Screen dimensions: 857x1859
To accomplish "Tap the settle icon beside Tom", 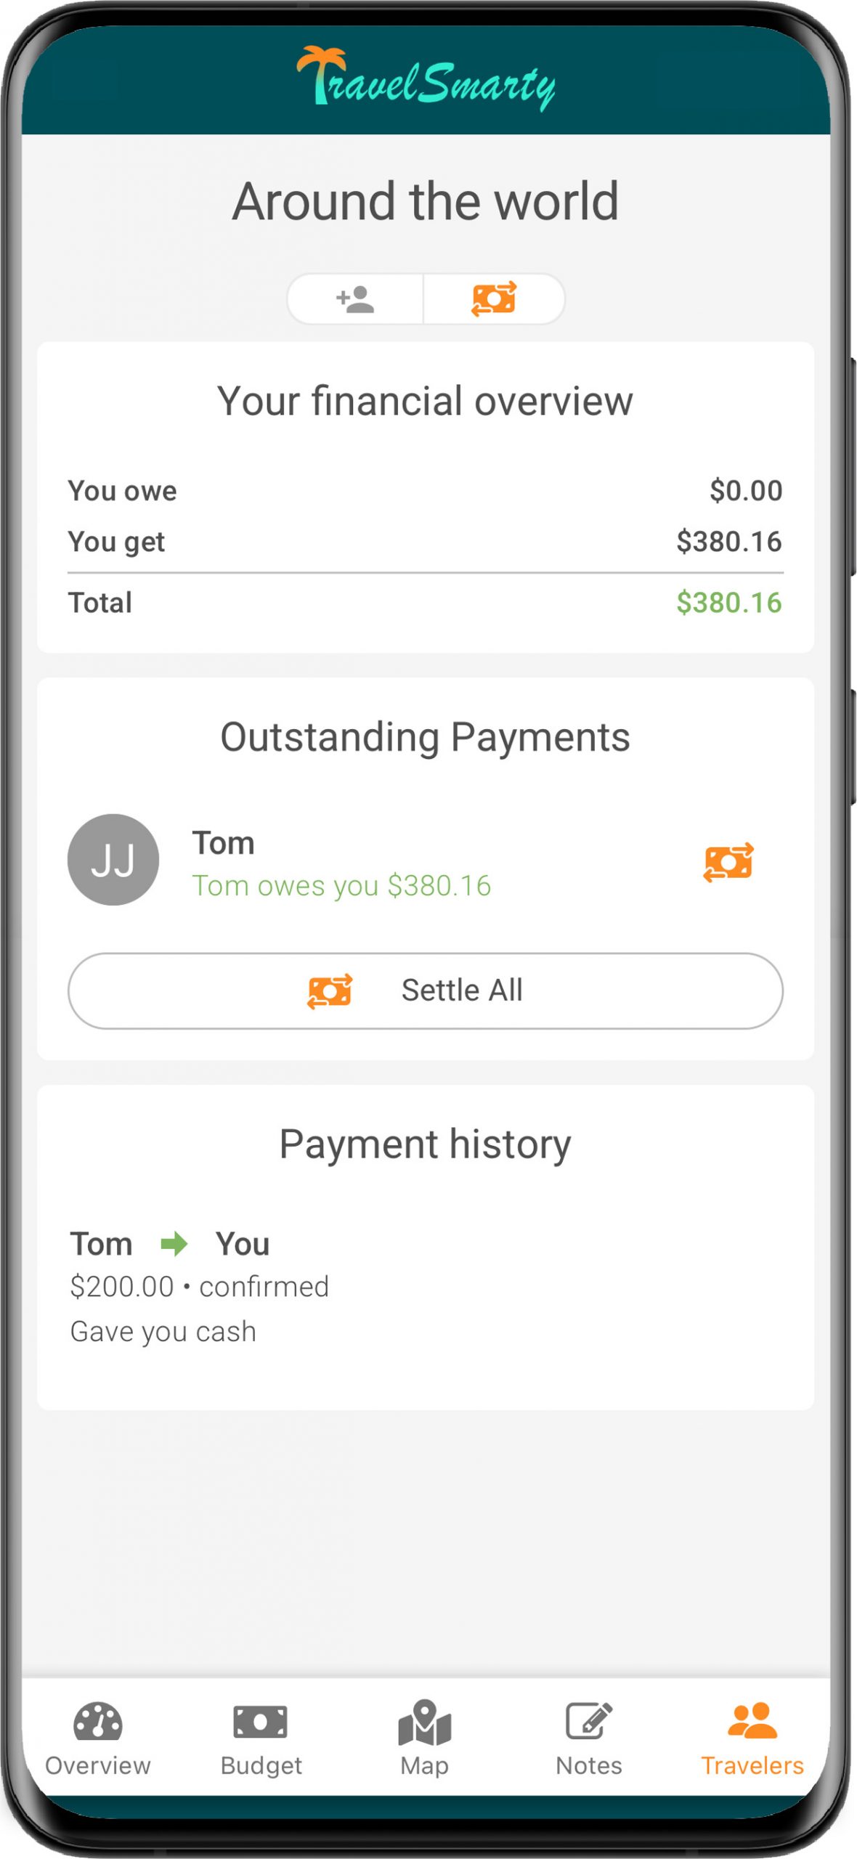I will [728, 862].
